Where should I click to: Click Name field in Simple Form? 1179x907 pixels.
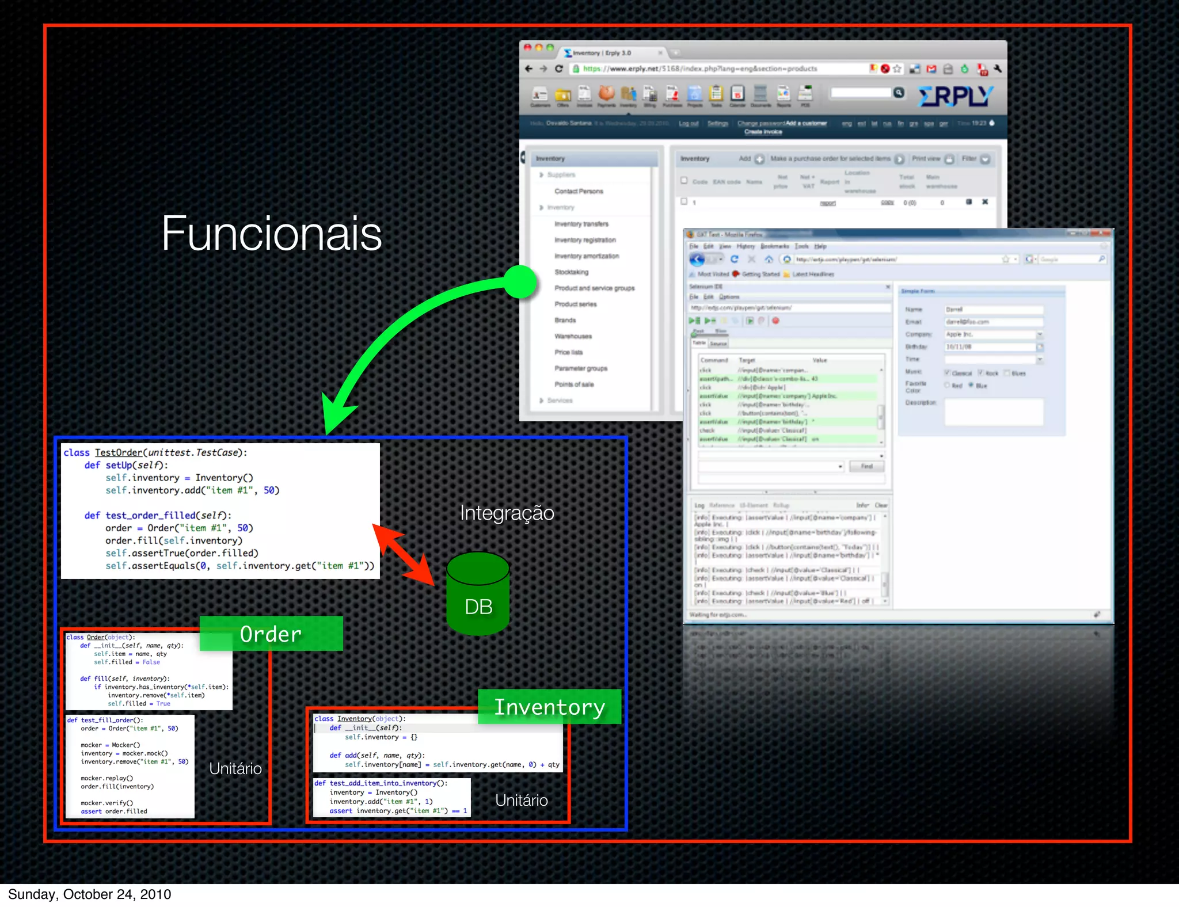point(994,310)
